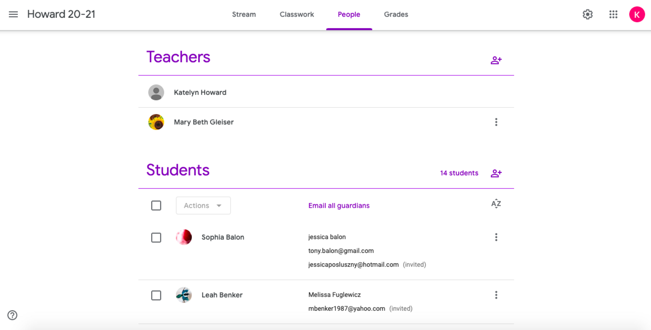
Task: Go to the Classwork tab
Action: click(297, 14)
